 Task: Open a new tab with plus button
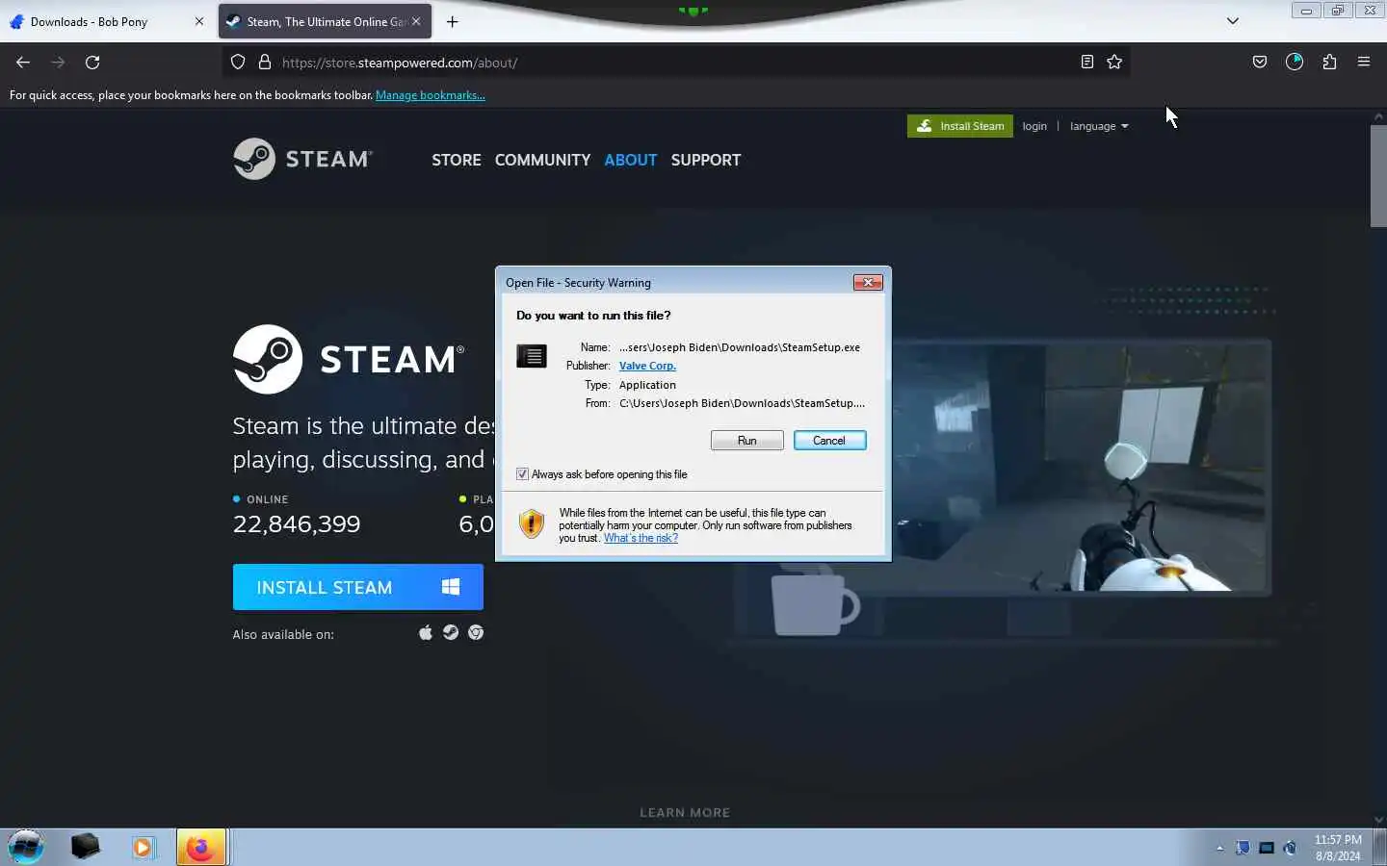coord(453,21)
